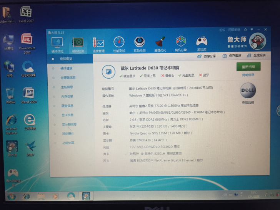Viewport: 280px width, 210px height.
Task: Click the Dell 电脑品牌 logo
Action: 248,91
